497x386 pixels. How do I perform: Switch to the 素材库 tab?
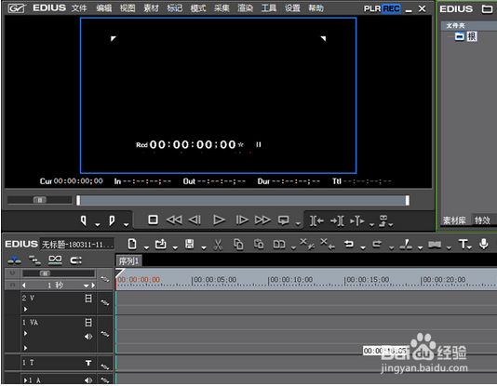454,220
